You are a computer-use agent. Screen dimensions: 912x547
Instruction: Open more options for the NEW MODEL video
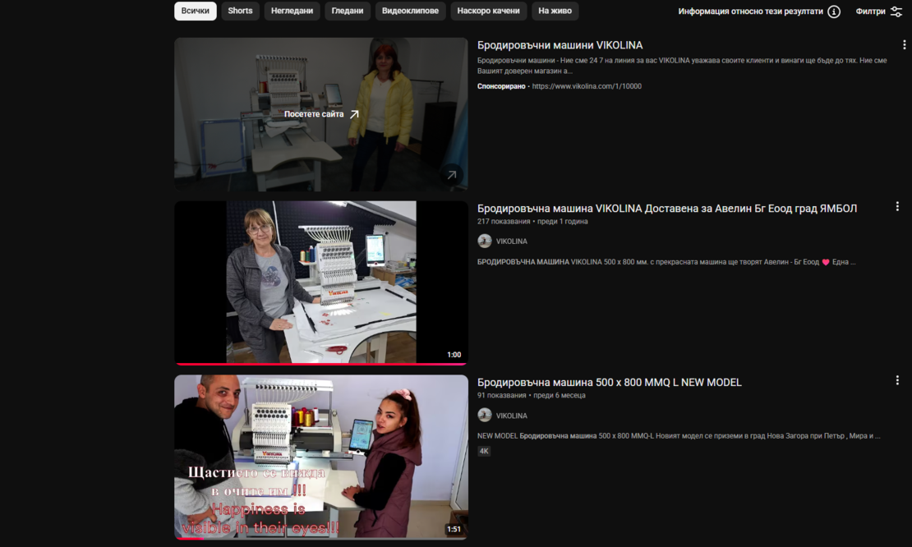tap(897, 380)
